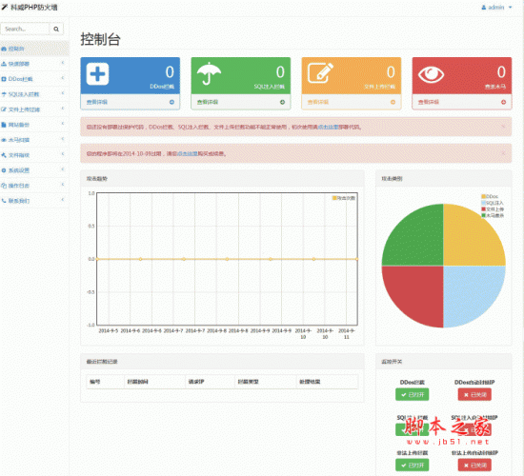The width and height of the screenshot is (524, 476).
Task: Click arrow icon in red card's view-details footer
Action: (503, 102)
